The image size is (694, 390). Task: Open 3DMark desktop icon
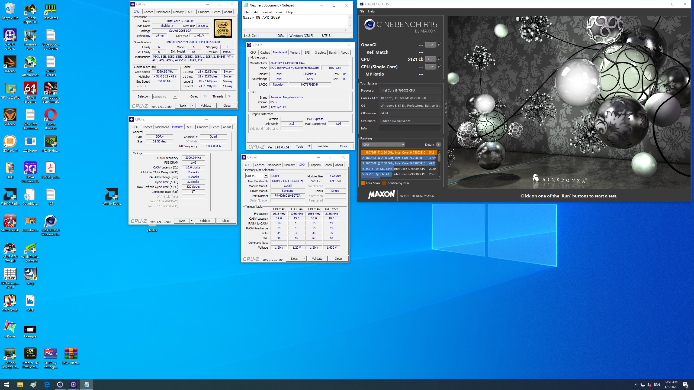coord(10,64)
